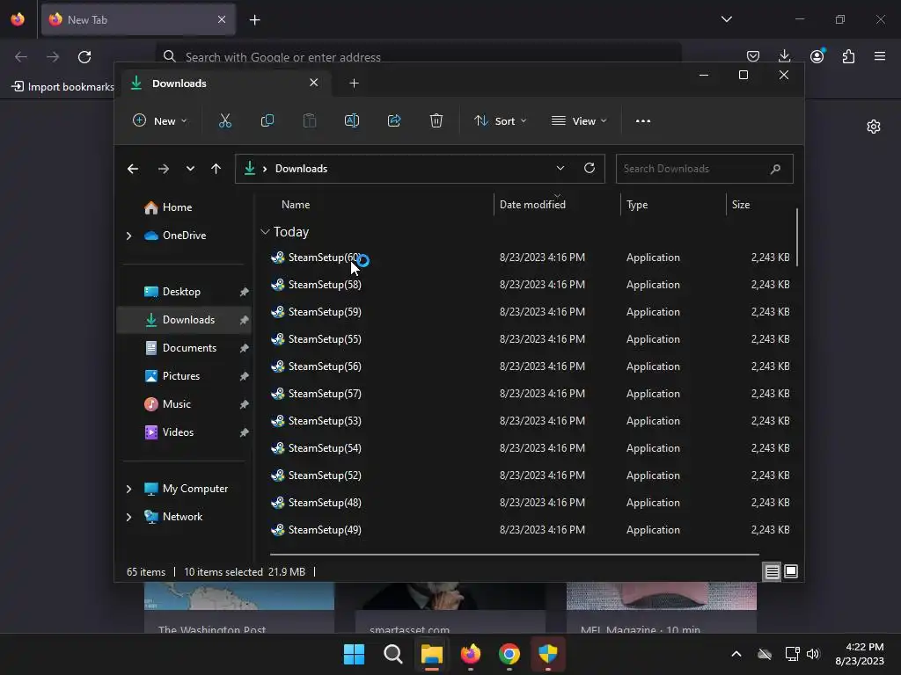The width and height of the screenshot is (901, 675).
Task: List all Firefox tabs chevron
Action: tap(726, 19)
